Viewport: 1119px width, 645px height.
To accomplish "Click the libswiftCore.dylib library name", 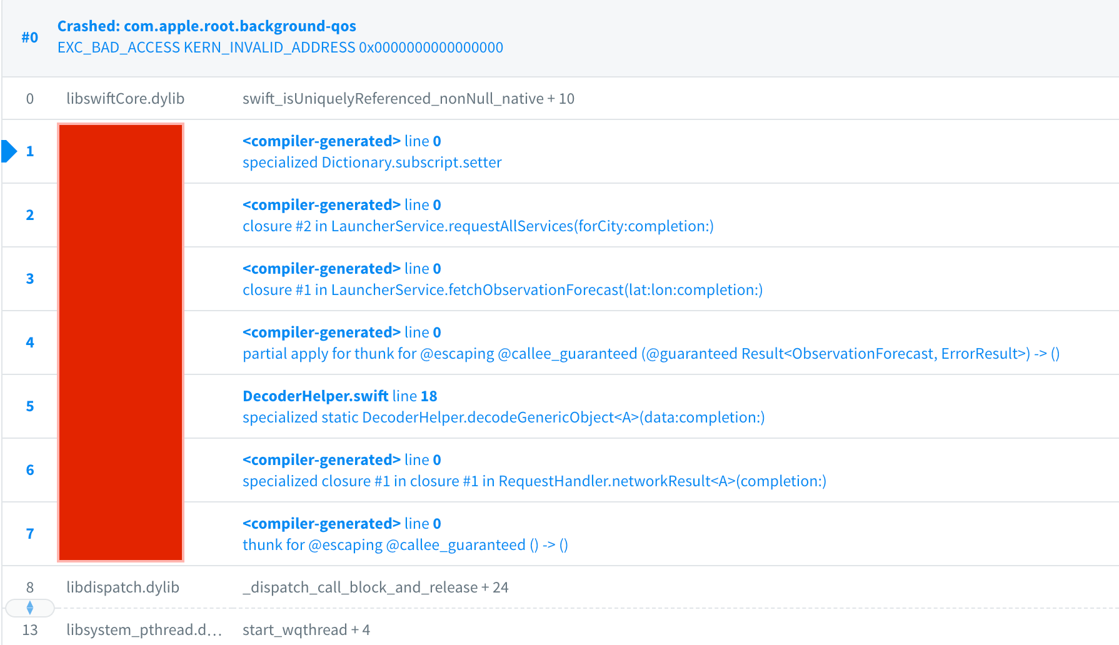I will click(x=126, y=99).
